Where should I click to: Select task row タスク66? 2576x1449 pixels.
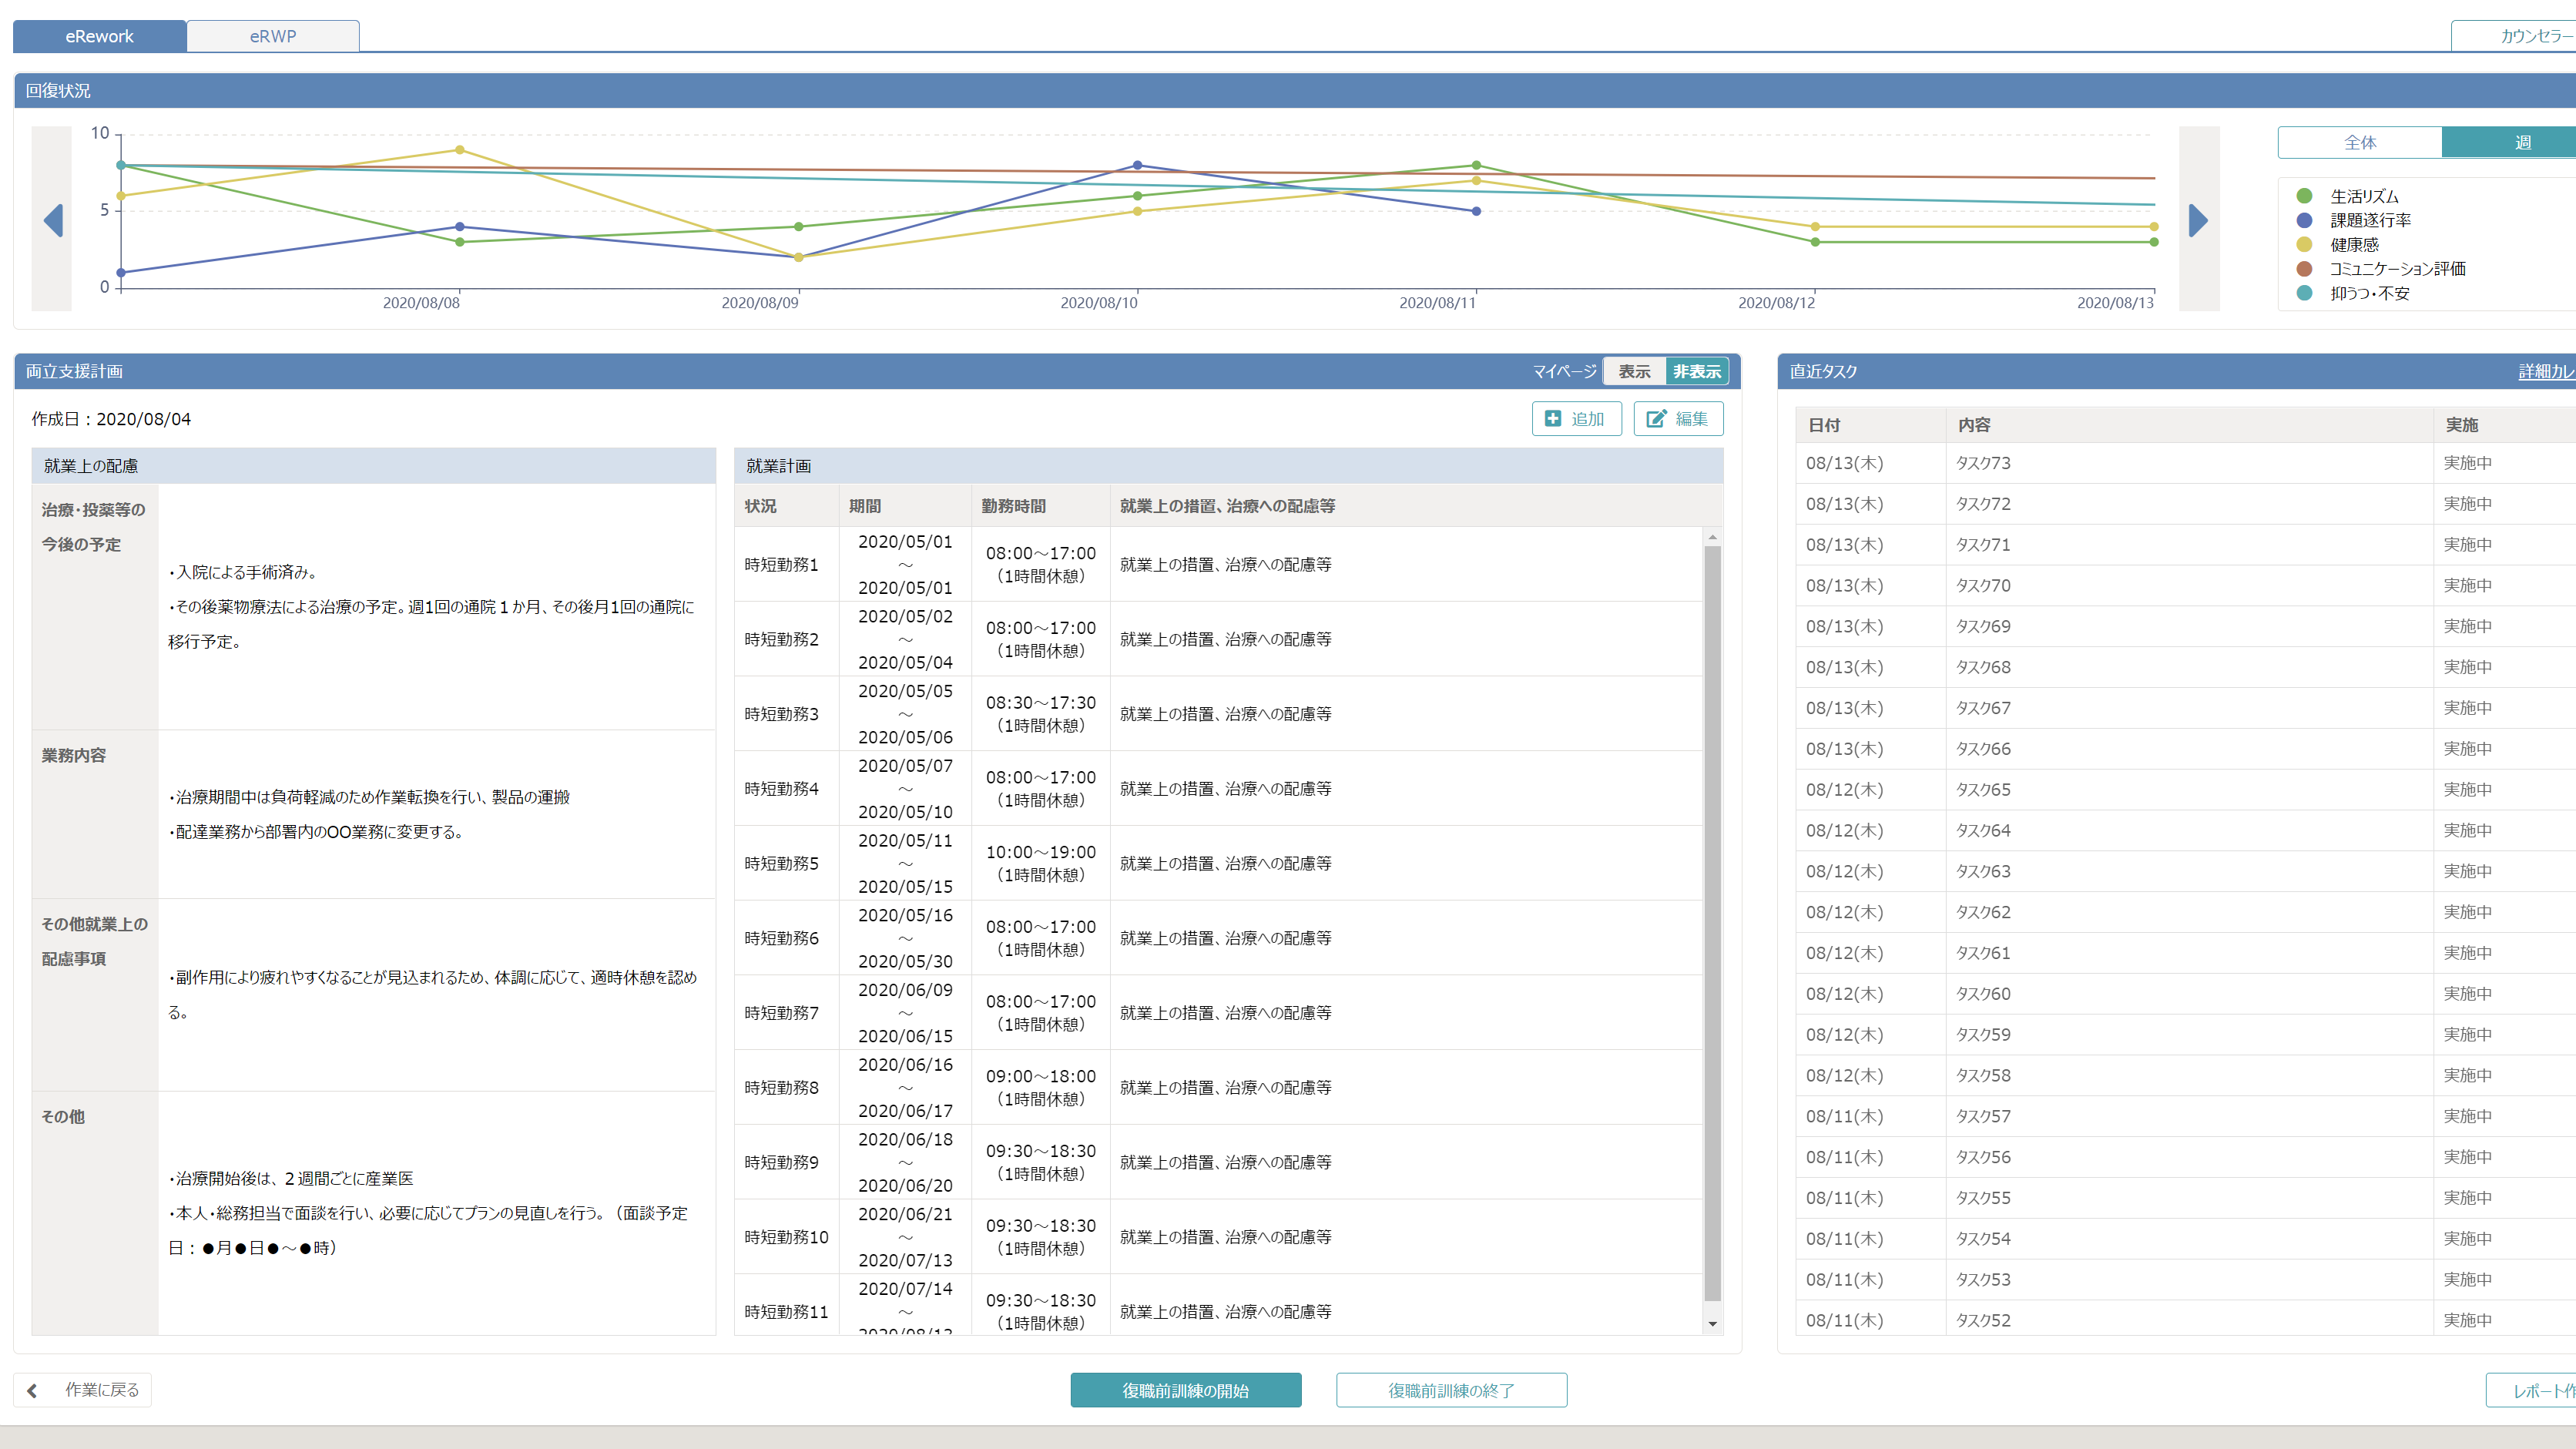click(x=2185, y=749)
